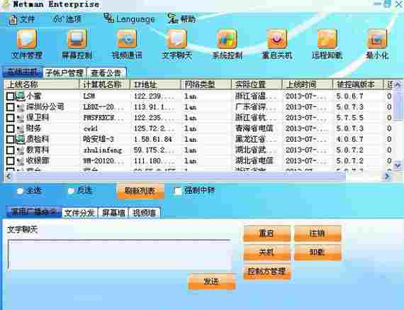Click the host list scroll-right arrow
This screenshot has height=310, width=404.
pyautogui.click(x=387, y=176)
